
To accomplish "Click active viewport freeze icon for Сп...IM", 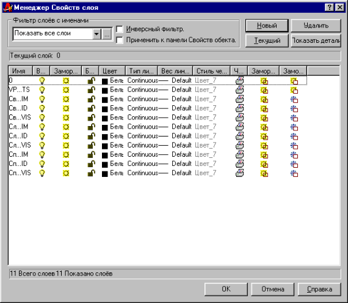I will (x=264, y=155).
